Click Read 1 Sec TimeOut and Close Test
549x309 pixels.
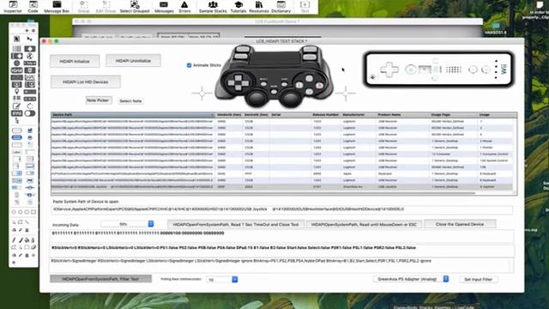236,225
